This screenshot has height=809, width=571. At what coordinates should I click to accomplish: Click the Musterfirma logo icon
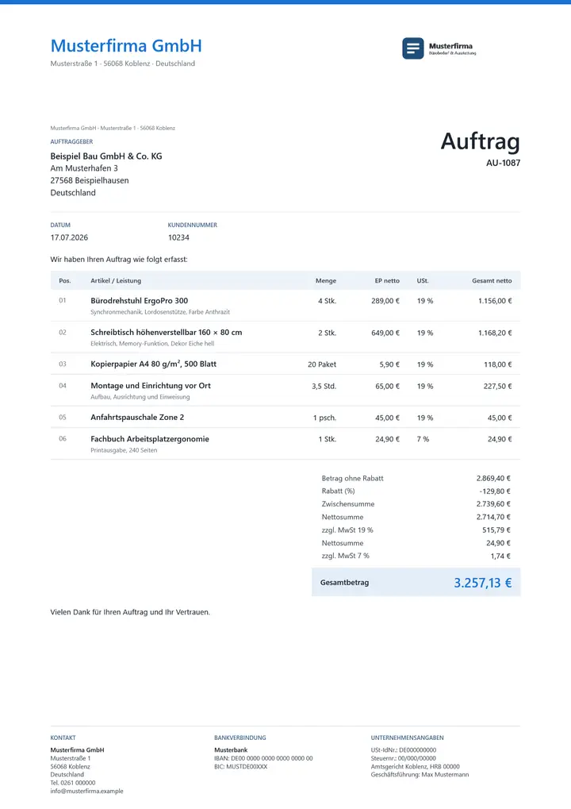[413, 48]
